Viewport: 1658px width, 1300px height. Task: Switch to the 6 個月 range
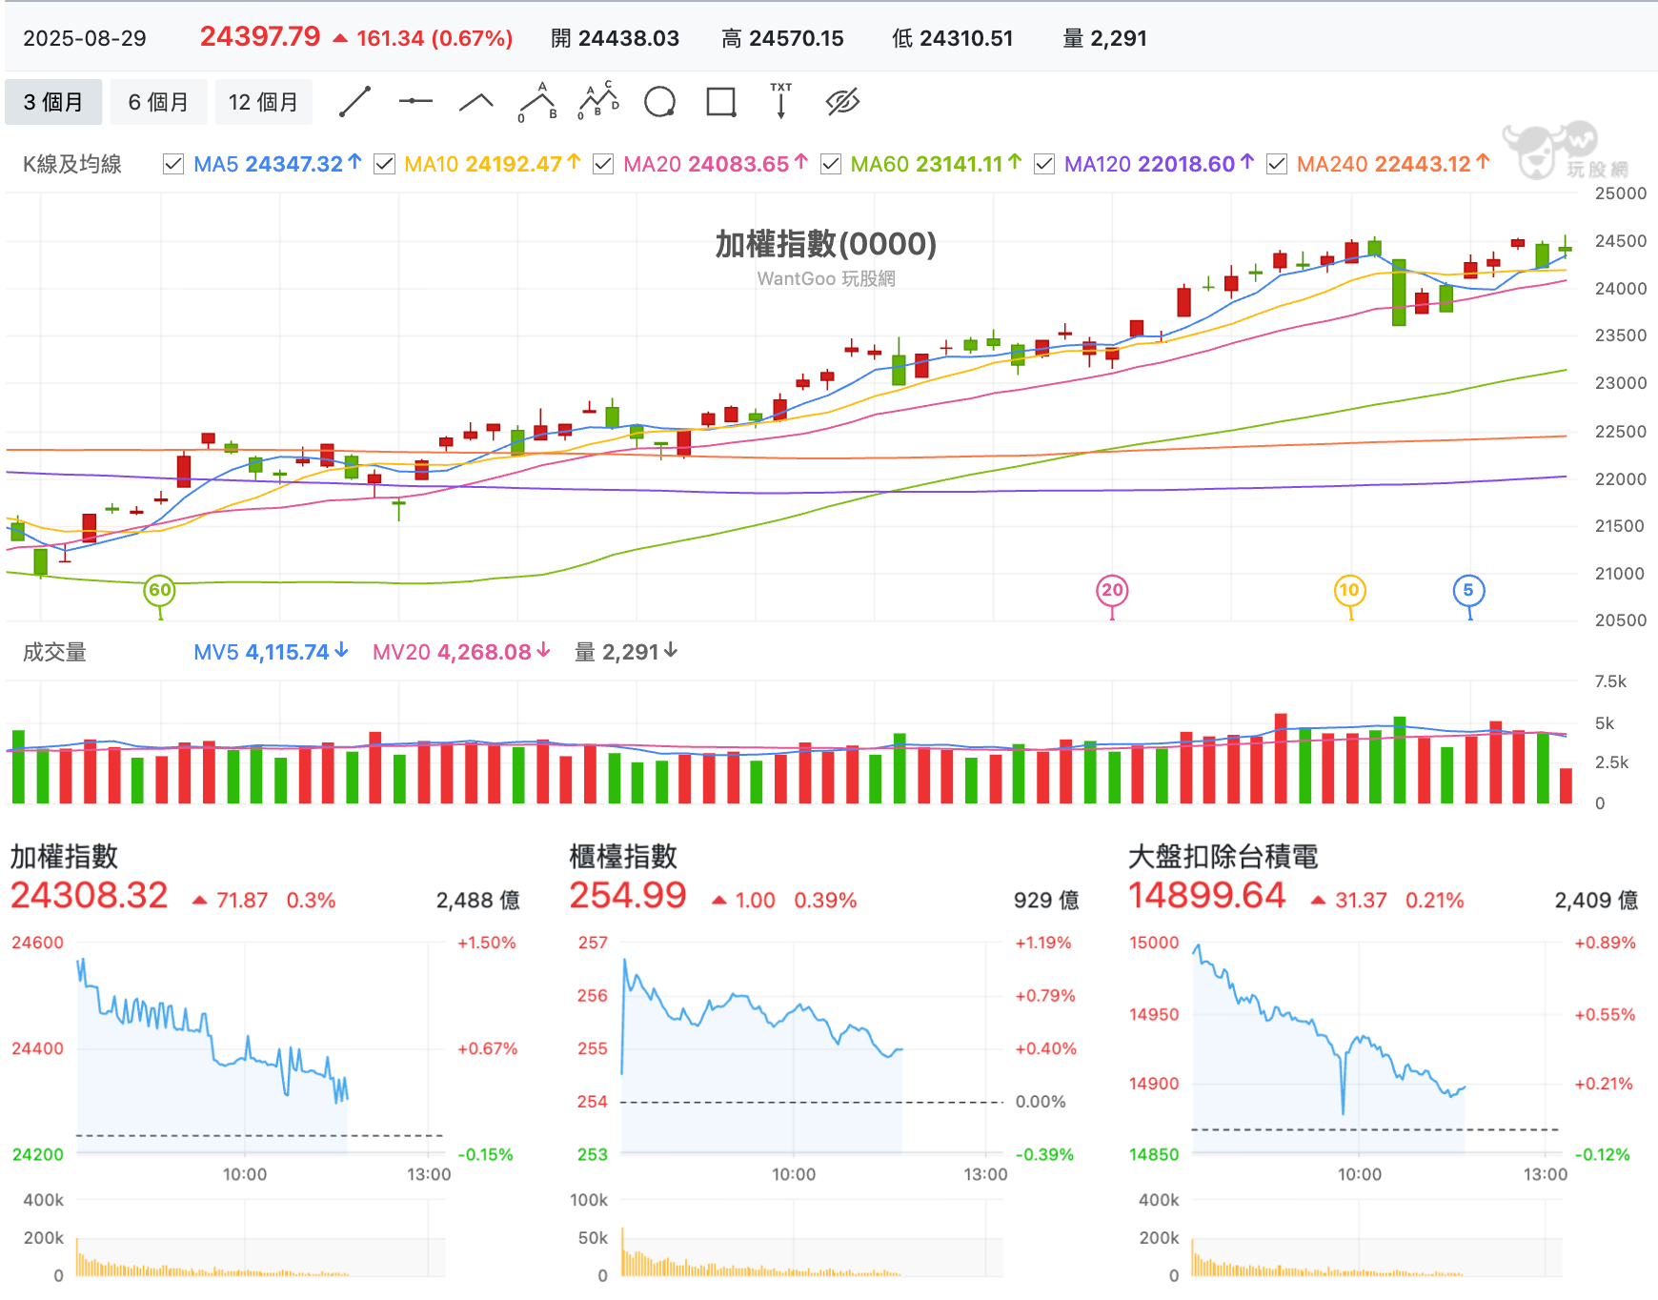click(158, 102)
